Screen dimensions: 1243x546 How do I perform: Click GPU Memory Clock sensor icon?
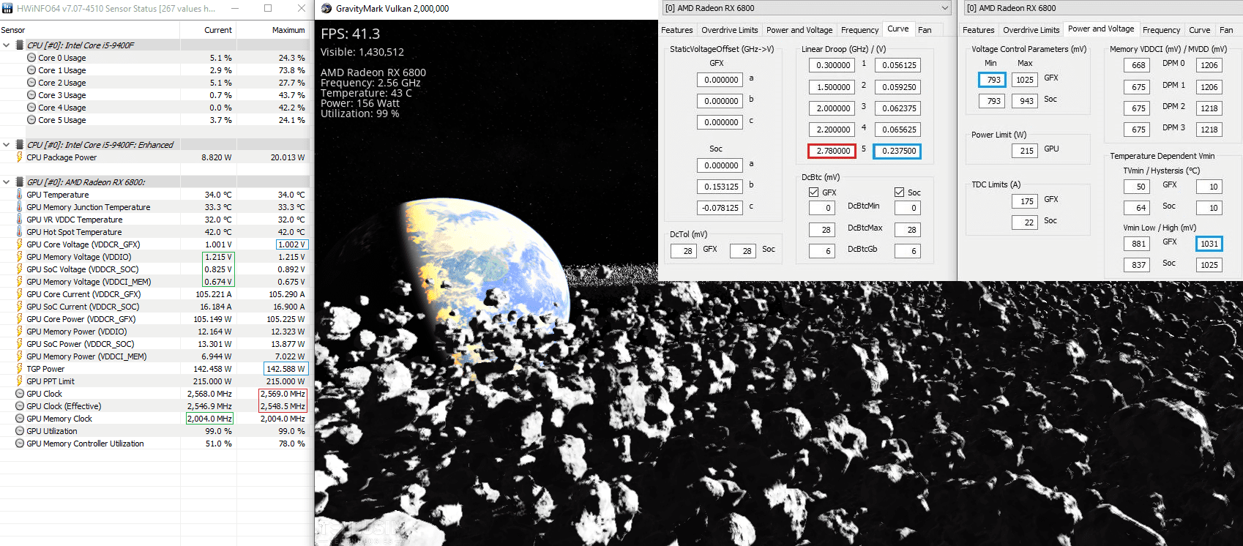pos(20,419)
